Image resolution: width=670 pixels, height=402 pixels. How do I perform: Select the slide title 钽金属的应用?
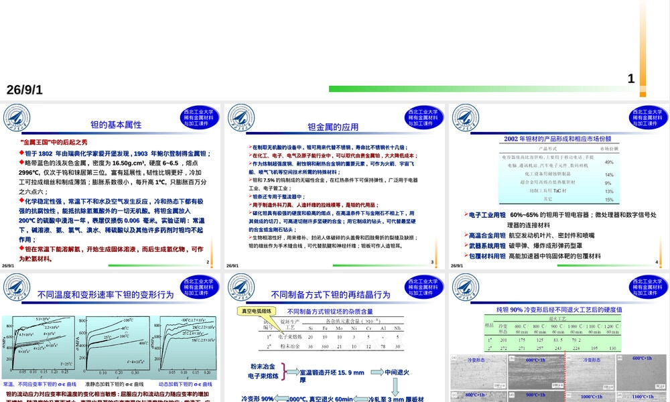[333, 127]
